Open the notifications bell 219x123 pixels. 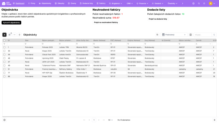click(204, 3)
